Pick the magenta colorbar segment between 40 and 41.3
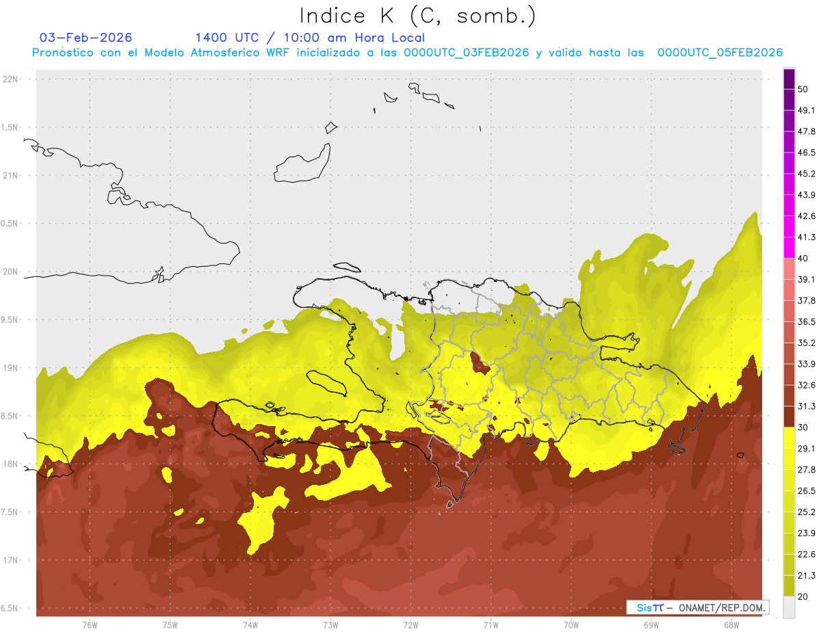This screenshot has height=634, width=821. click(x=790, y=248)
